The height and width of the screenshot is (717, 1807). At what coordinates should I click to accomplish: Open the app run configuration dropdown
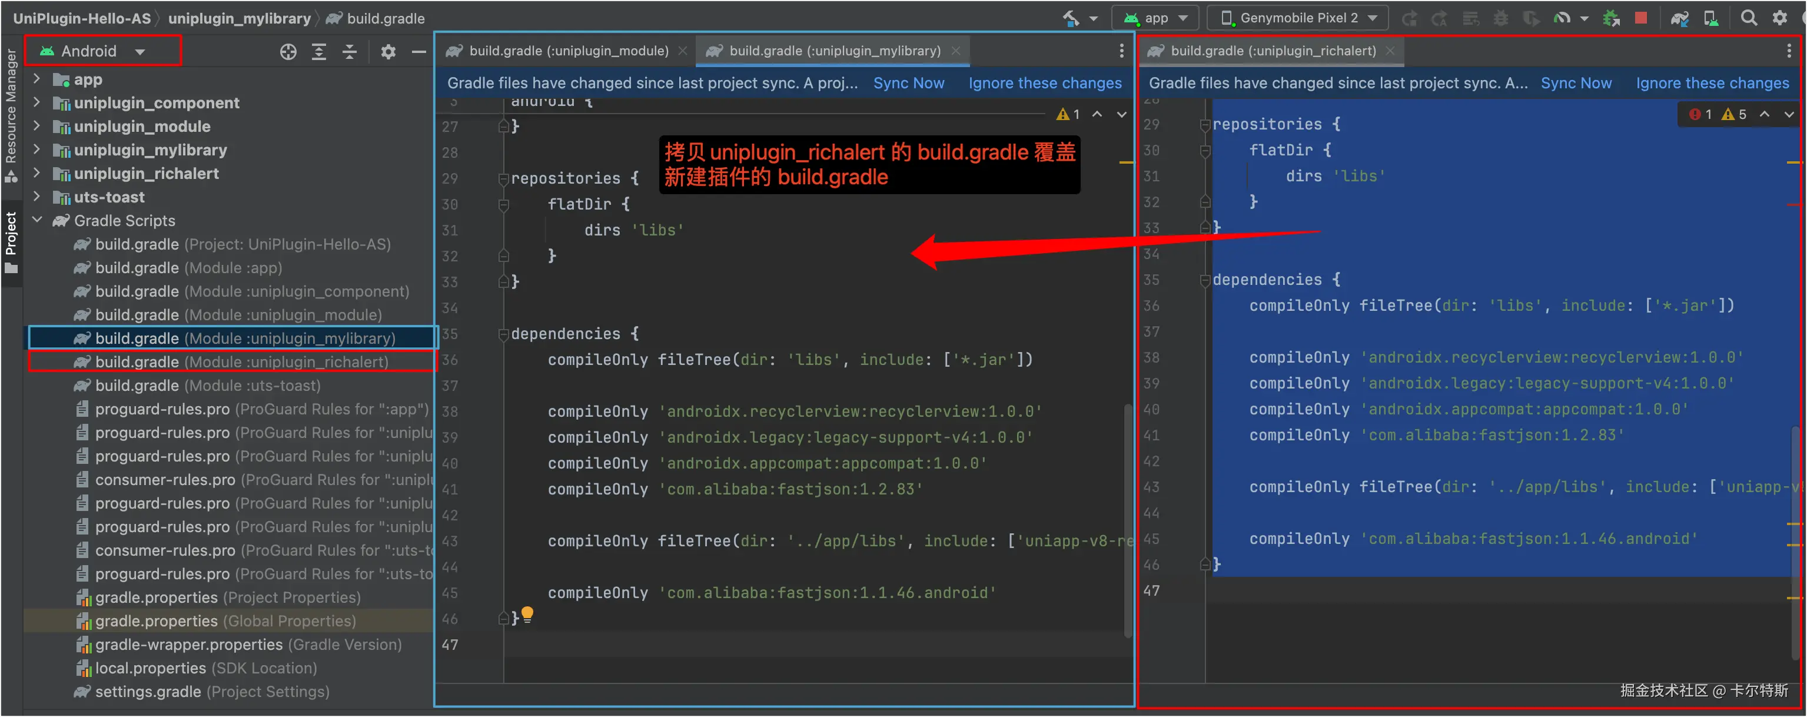(x=1157, y=18)
